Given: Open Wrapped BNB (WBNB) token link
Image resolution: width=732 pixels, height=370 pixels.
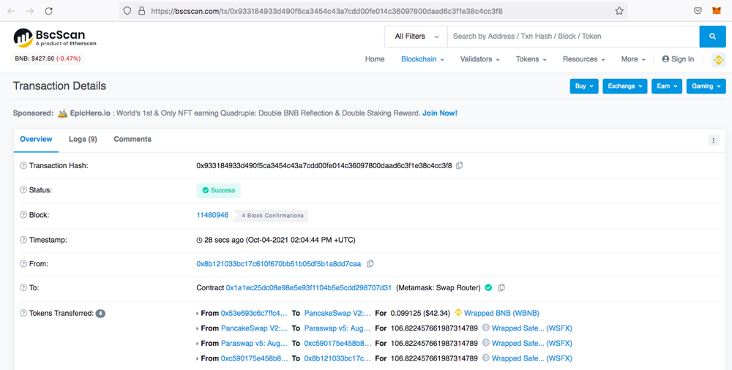Looking at the screenshot, I should 502,313.
